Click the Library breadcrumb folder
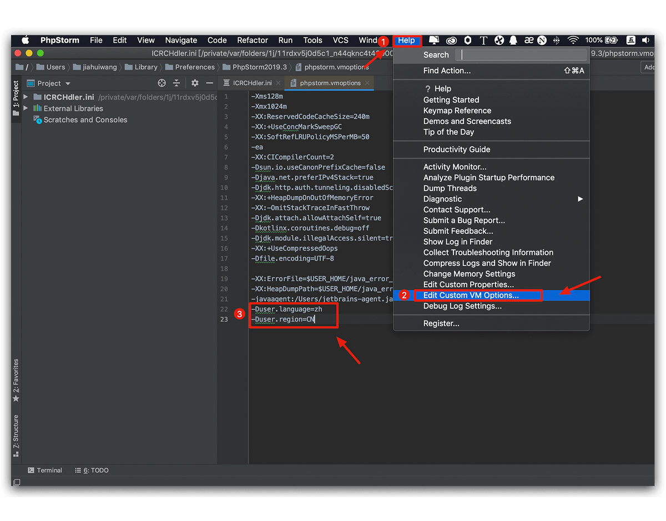Screen dimensions: 666x521 click(x=140, y=67)
